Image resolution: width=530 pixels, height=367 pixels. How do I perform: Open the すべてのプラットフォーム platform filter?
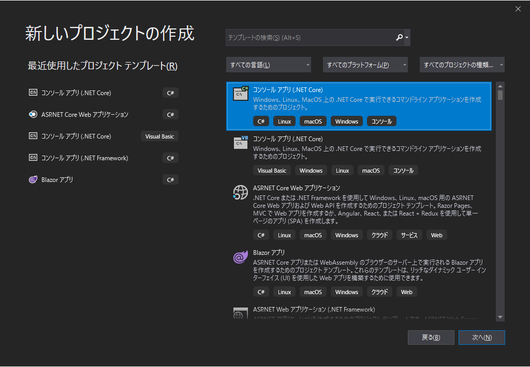pos(365,65)
